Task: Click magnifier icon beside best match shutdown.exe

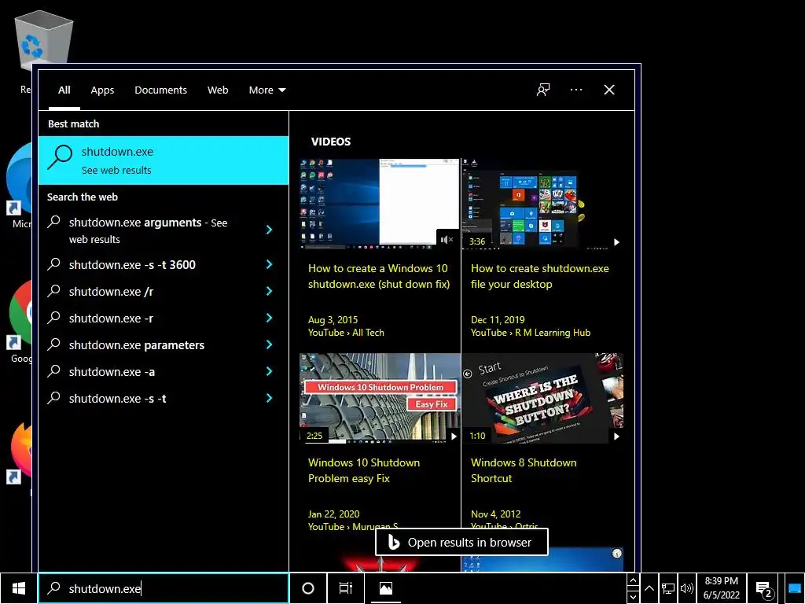Action: (x=60, y=157)
